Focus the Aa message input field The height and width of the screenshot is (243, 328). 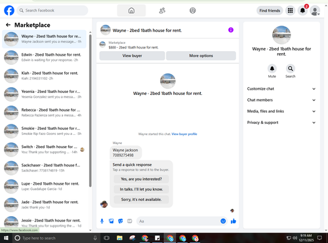(x=179, y=221)
